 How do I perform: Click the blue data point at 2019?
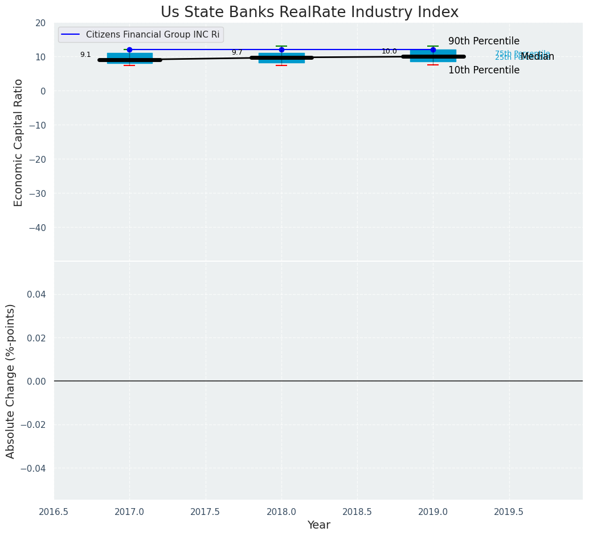coord(433,50)
